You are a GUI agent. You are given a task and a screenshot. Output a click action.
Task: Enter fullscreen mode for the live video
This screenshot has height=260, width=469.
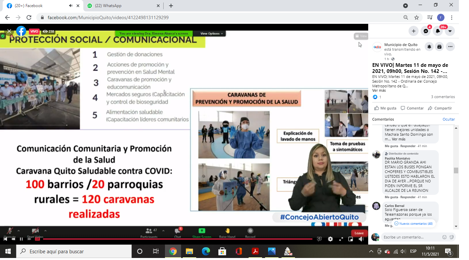[x=341, y=239]
